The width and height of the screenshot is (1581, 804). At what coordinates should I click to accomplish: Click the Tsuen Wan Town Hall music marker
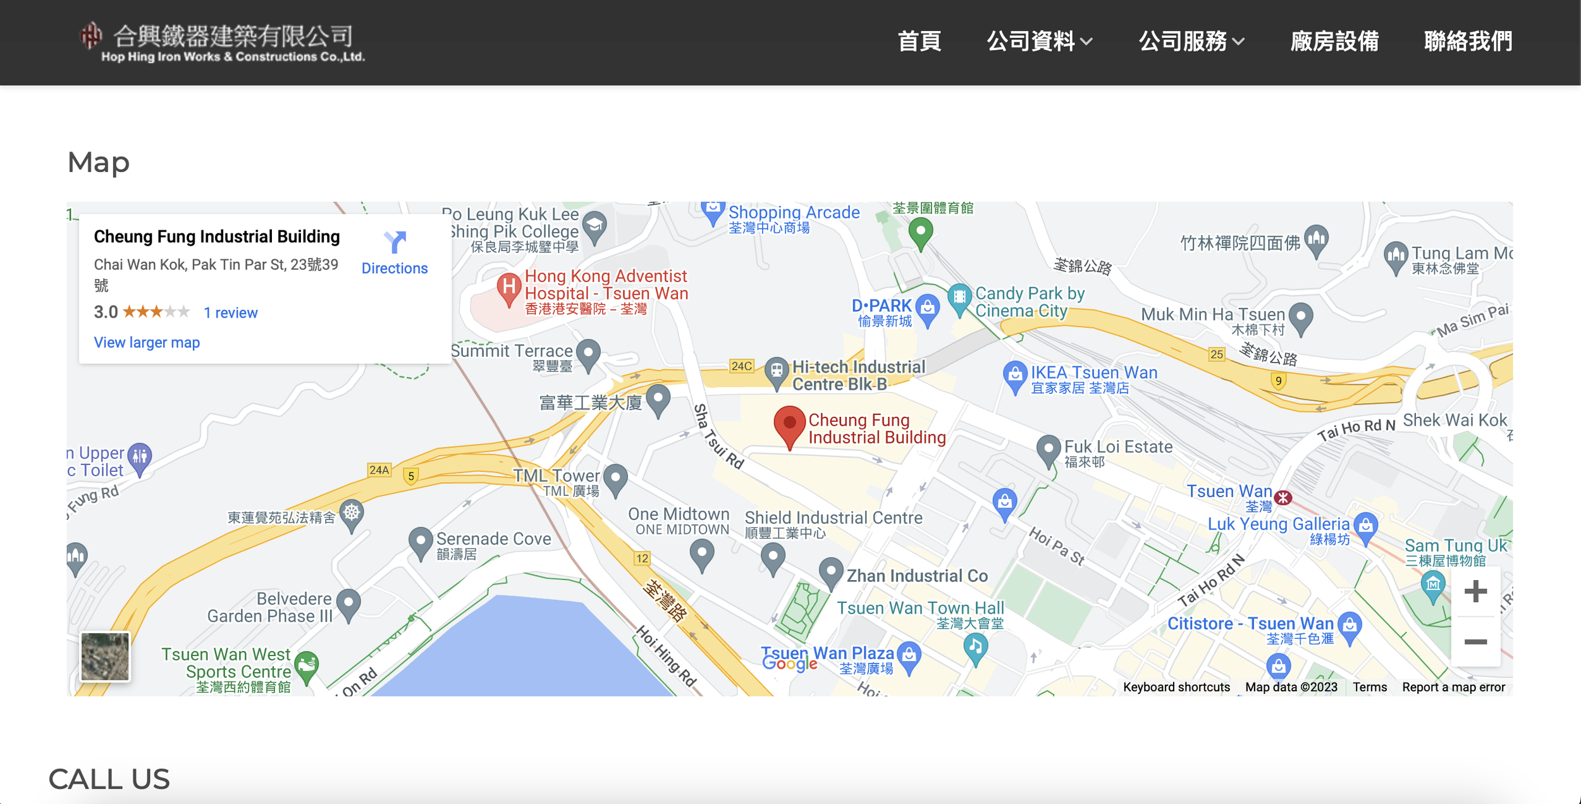(x=975, y=648)
